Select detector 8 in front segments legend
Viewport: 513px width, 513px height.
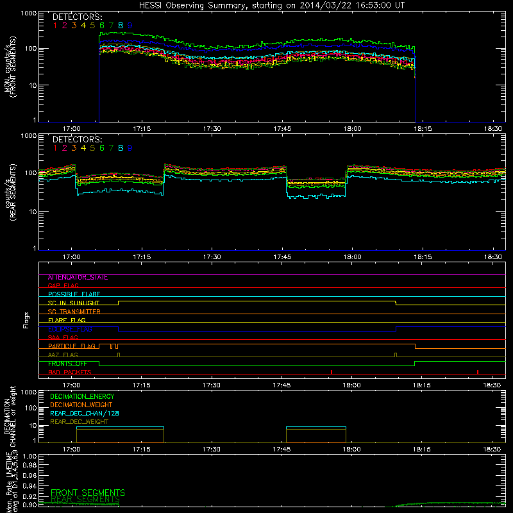[x=121, y=26]
